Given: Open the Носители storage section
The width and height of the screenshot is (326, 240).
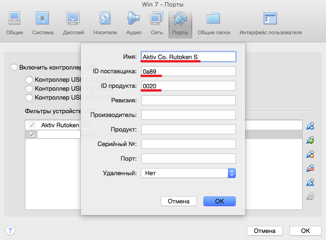Looking at the screenshot, I should pos(105,23).
